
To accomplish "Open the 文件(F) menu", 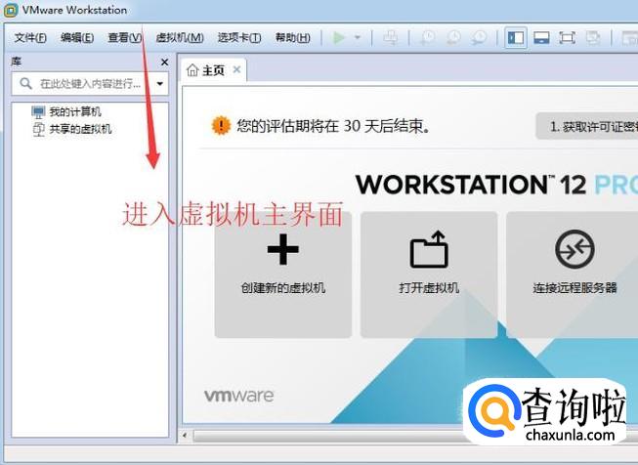I will pos(30,38).
